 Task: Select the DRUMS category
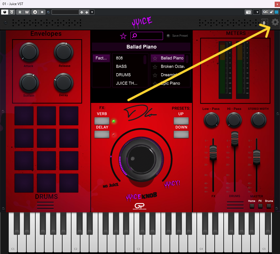pyautogui.click(x=123, y=75)
